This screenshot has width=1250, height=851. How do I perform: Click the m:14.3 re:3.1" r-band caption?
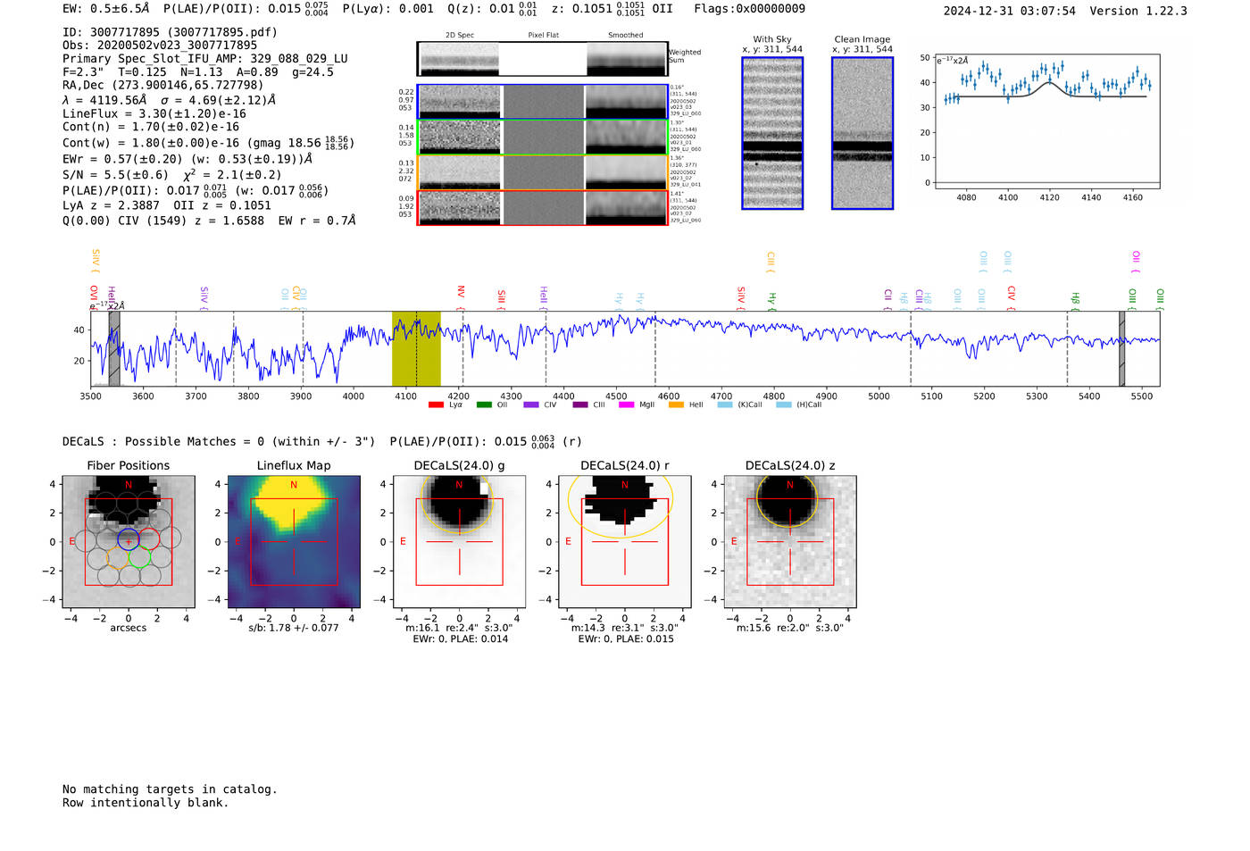click(x=624, y=628)
